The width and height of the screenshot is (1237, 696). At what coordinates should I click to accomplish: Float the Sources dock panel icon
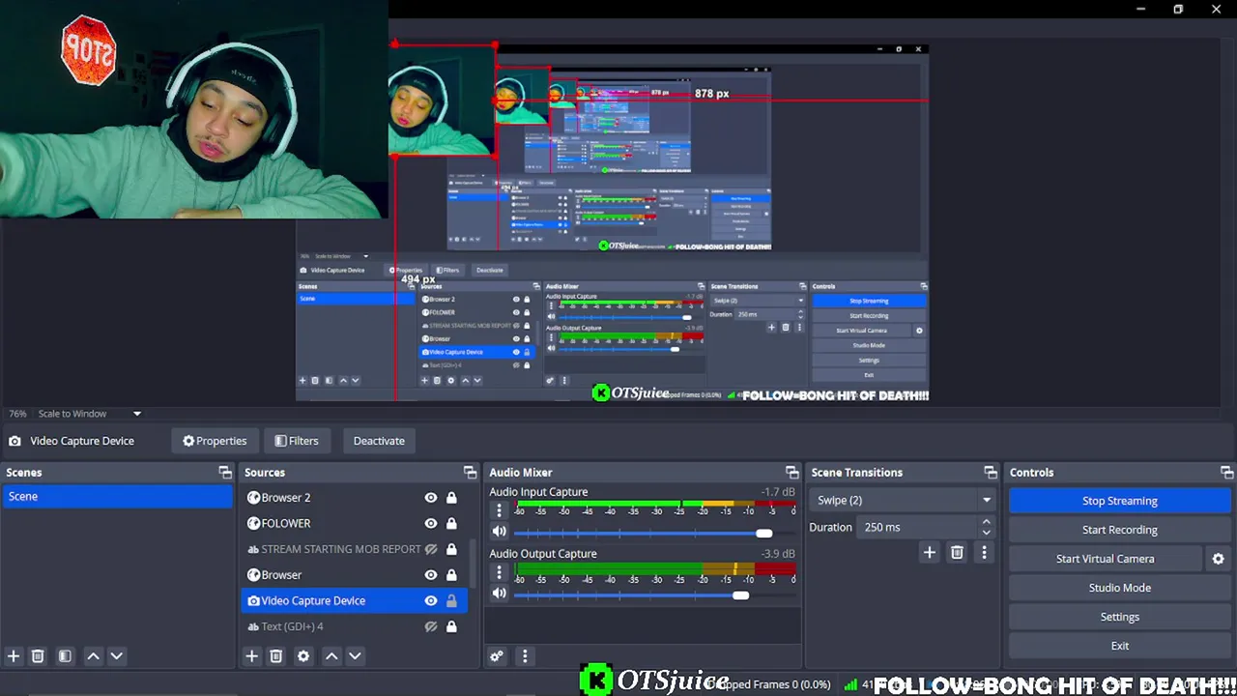coord(470,473)
